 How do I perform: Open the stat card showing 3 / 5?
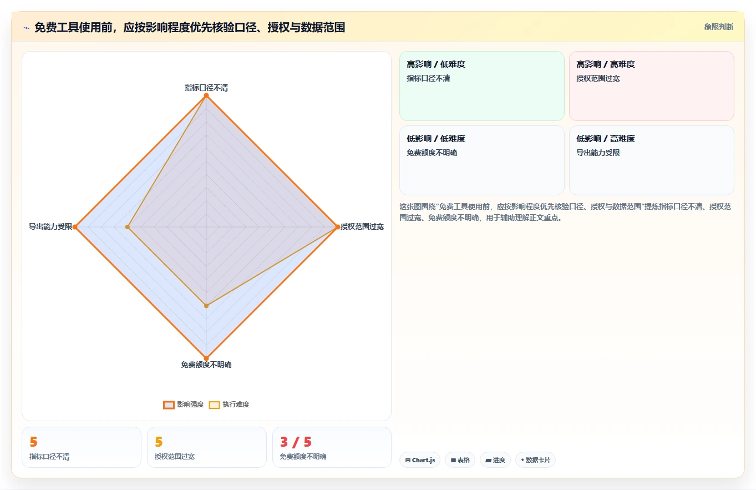[x=332, y=447]
